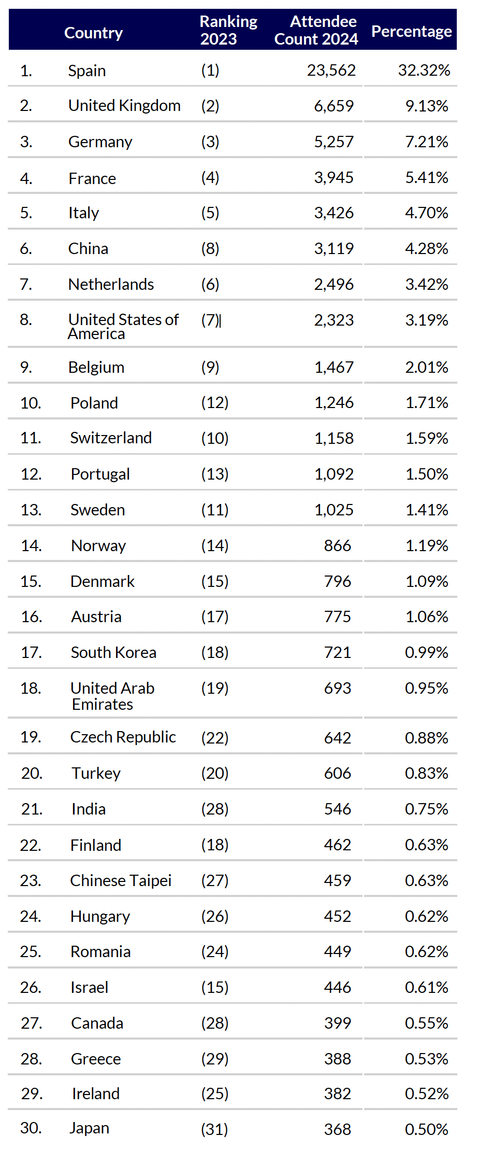
Task: Select Poland's attendee count 1,246
Action: pyautogui.click(x=334, y=403)
